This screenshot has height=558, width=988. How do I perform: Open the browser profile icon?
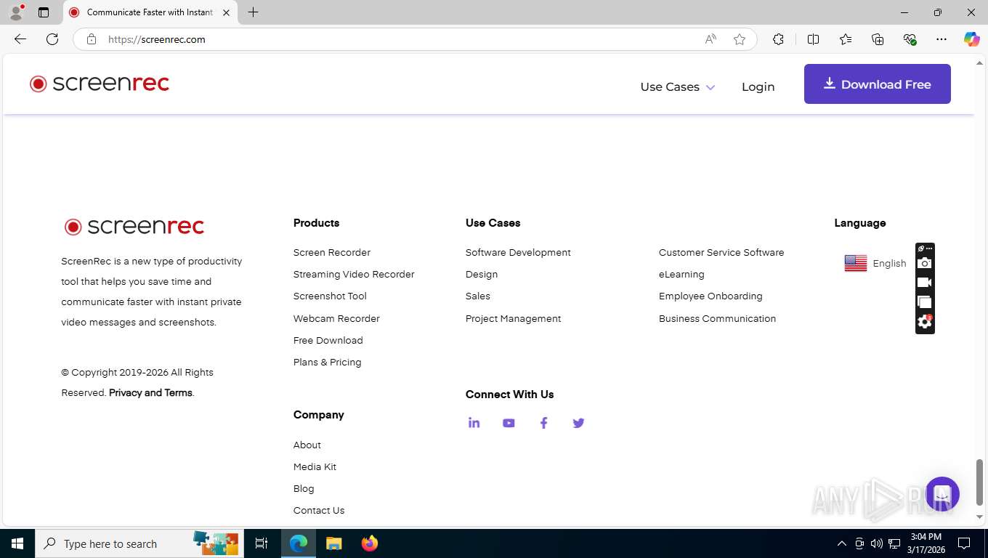[16, 12]
